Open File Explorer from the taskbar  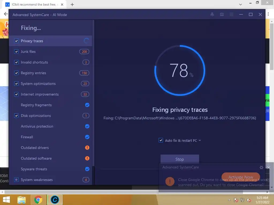pyautogui.click(x=21, y=200)
